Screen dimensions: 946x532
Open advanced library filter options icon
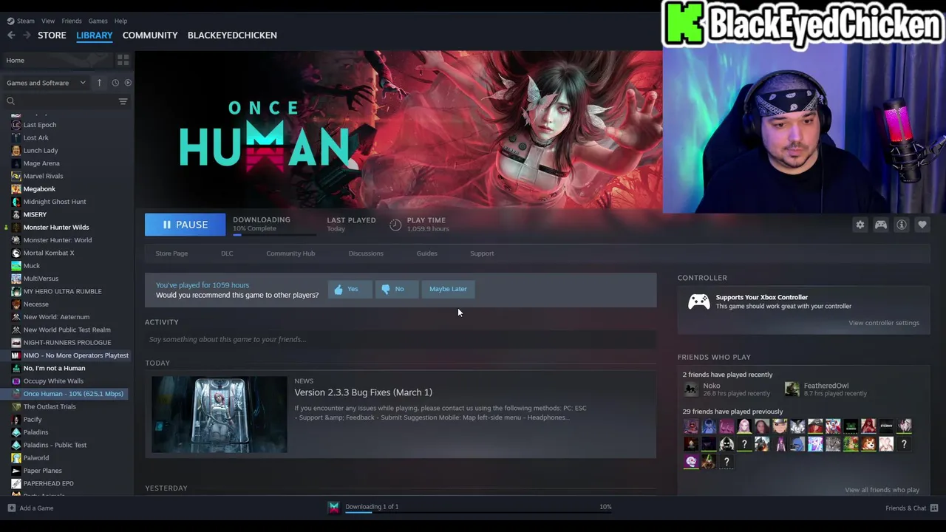click(123, 101)
